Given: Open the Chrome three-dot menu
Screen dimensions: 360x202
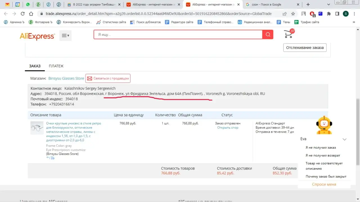Looking at the screenshot, I should click(354, 14).
